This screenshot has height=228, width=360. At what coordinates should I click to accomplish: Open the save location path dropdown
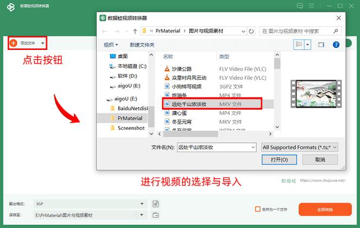(x=142, y=215)
